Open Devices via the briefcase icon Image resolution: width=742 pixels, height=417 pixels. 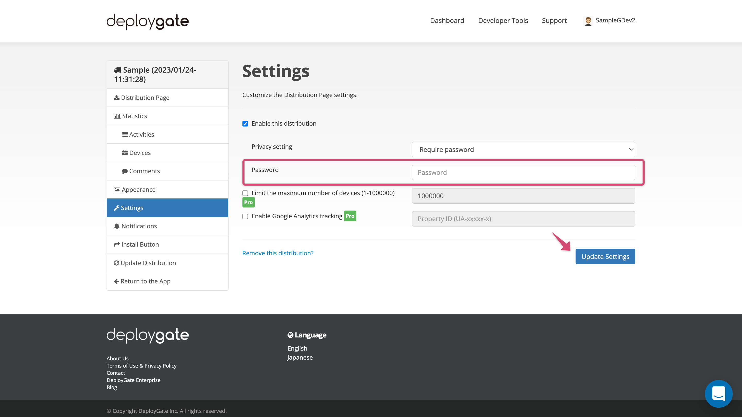tap(124, 153)
